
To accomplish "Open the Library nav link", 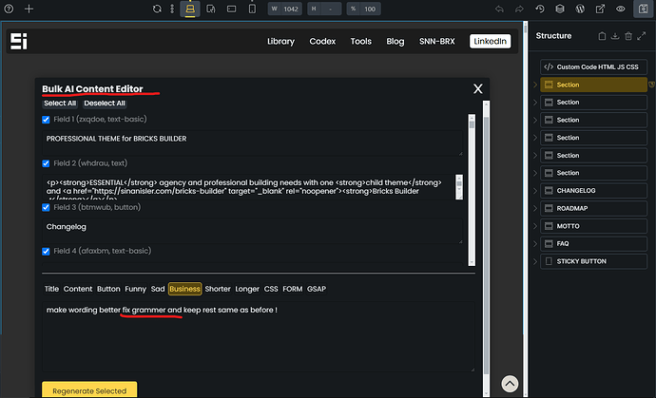I will pyautogui.click(x=280, y=42).
